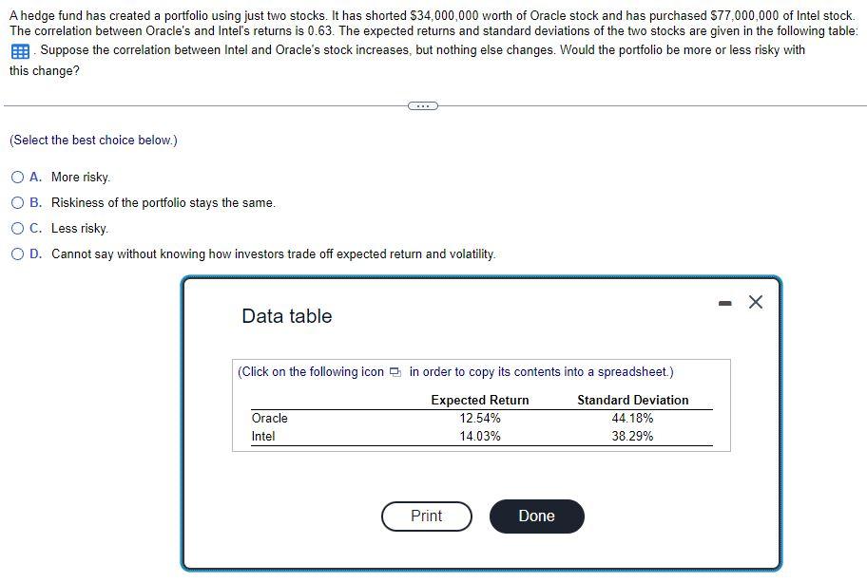
Task: Click the Oracle row label in the table
Action: [269, 418]
